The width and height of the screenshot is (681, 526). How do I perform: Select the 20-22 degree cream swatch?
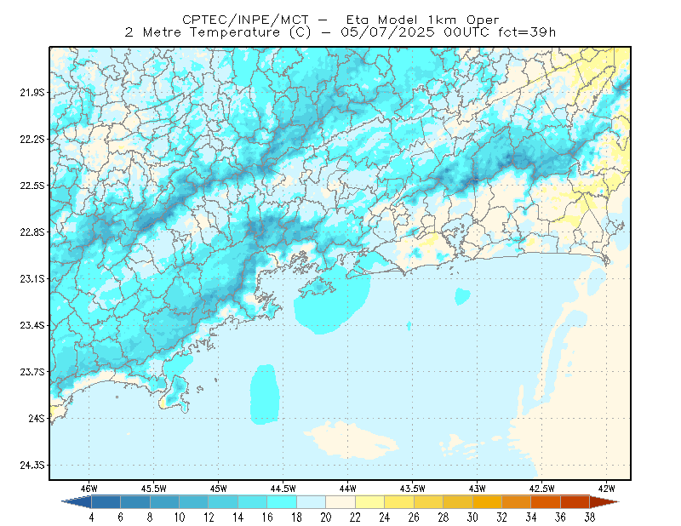click(340, 502)
